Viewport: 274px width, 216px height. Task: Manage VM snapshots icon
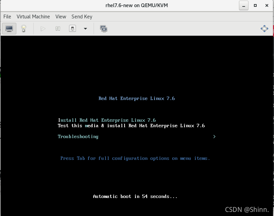click(x=103, y=29)
